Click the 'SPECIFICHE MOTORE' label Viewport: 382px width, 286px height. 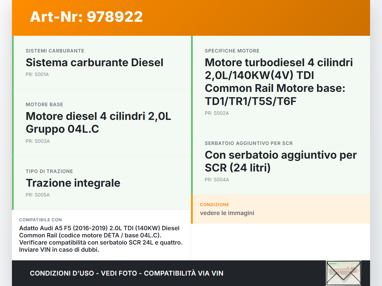click(x=232, y=51)
